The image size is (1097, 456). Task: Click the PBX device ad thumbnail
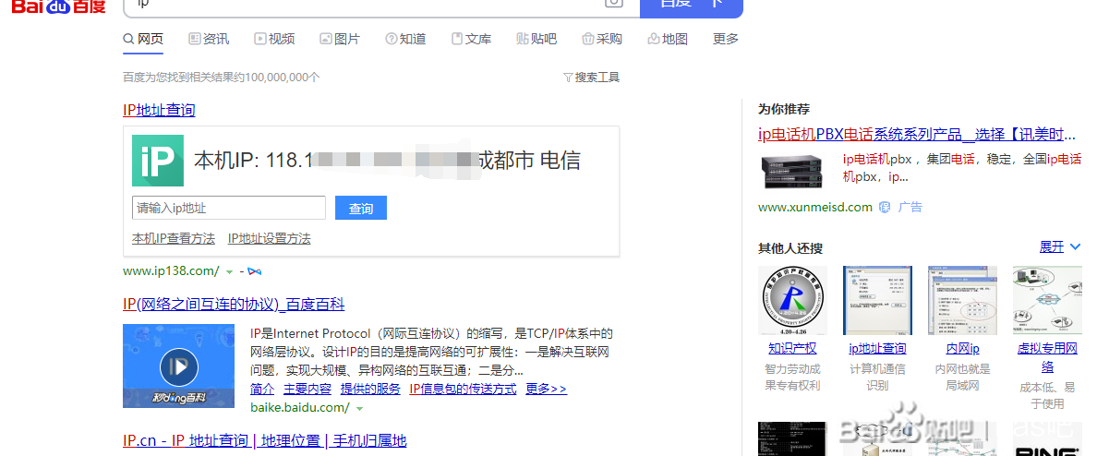coord(792,172)
